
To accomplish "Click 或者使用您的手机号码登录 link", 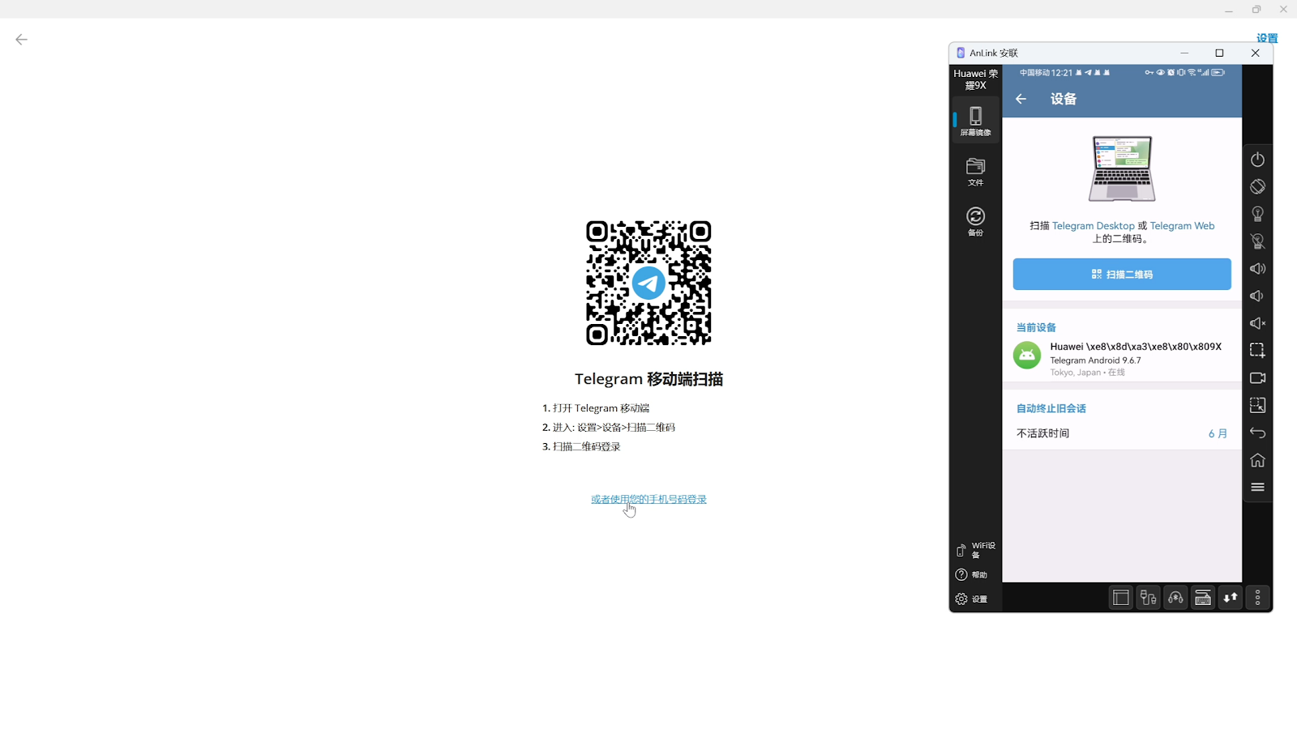I will [648, 499].
